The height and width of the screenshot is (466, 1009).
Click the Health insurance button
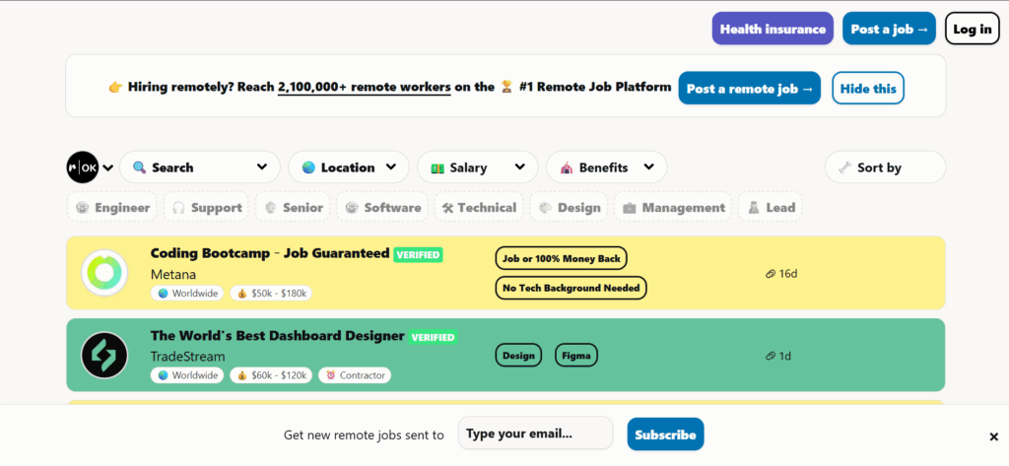pos(773,29)
